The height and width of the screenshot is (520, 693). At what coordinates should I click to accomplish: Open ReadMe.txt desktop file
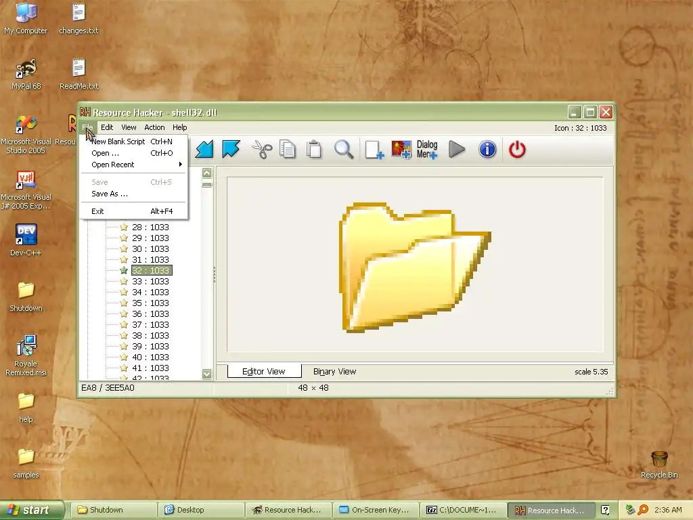click(79, 74)
